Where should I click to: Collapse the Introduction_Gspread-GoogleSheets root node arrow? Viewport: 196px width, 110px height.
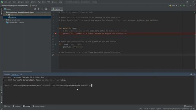click(4, 12)
